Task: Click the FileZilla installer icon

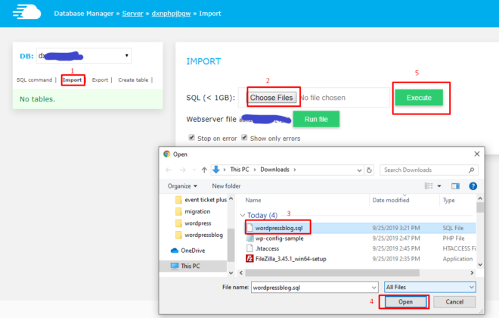Action: point(249,258)
